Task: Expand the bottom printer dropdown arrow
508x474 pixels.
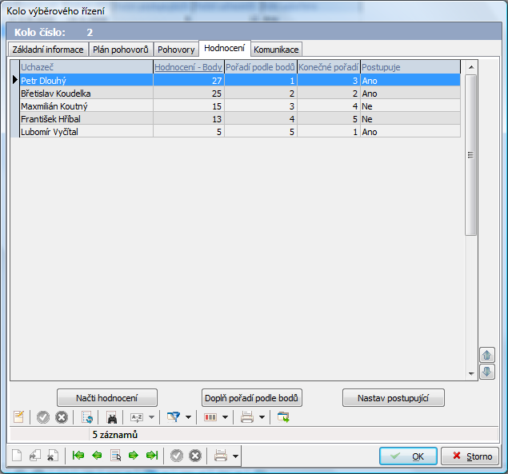Action: [x=235, y=456]
